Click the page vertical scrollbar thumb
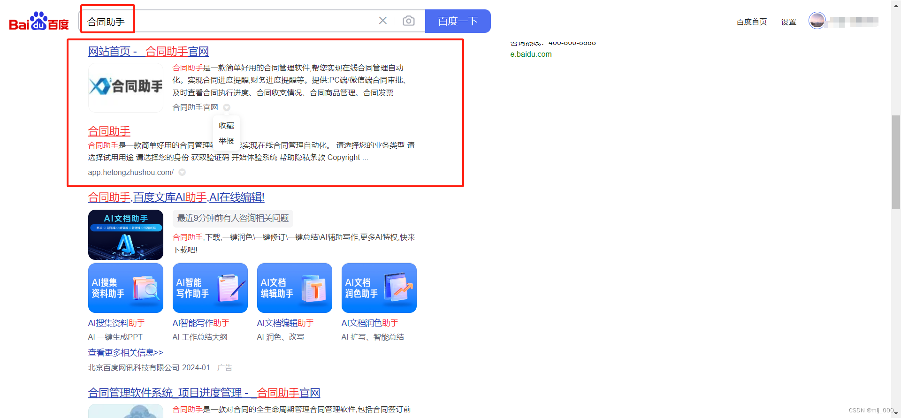Viewport: 901px width, 418px height. click(x=896, y=162)
